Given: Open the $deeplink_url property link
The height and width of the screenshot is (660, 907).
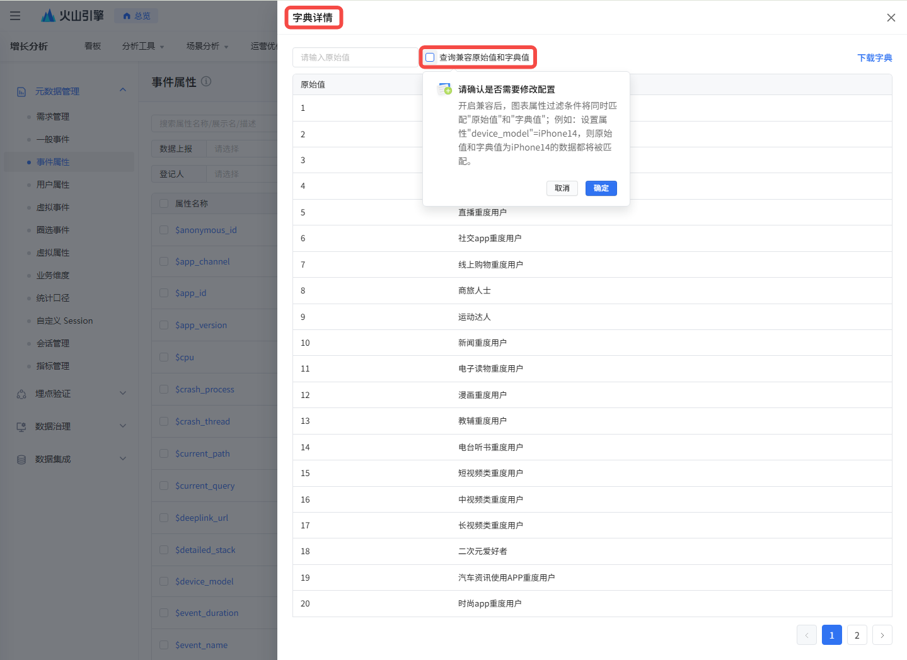Looking at the screenshot, I should (x=202, y=518).
